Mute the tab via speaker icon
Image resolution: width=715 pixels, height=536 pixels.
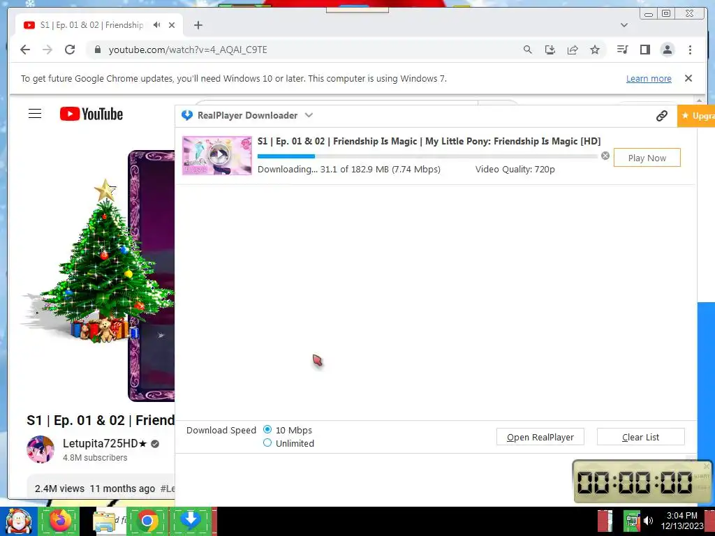point(157,25)
